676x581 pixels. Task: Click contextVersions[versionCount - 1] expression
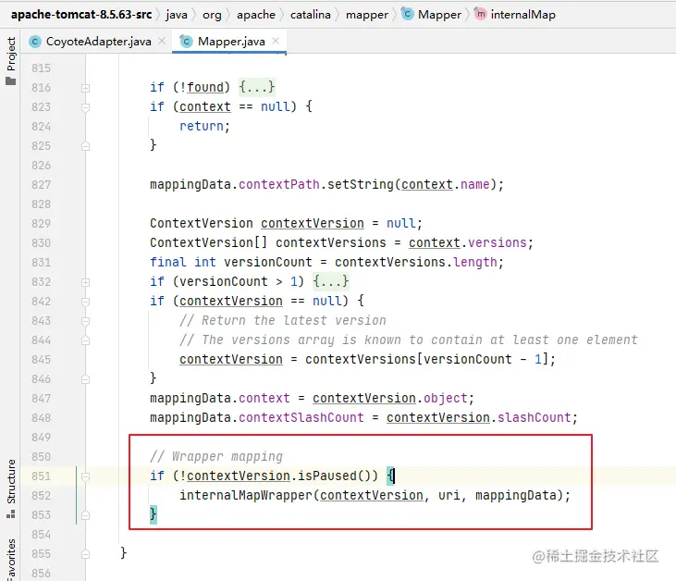click(426, 359)
